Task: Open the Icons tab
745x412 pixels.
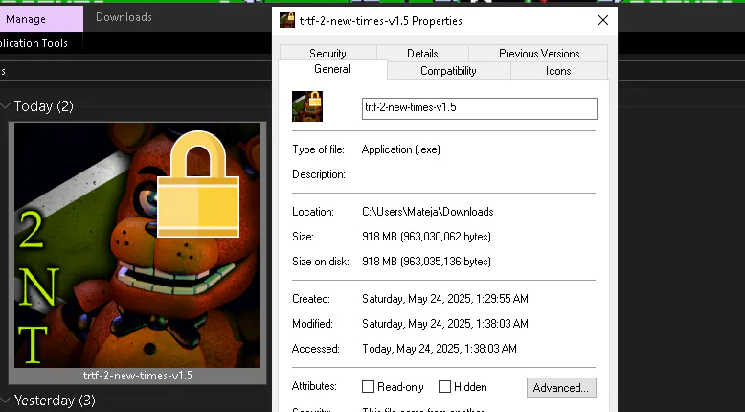Action: [x=558, y=71]
